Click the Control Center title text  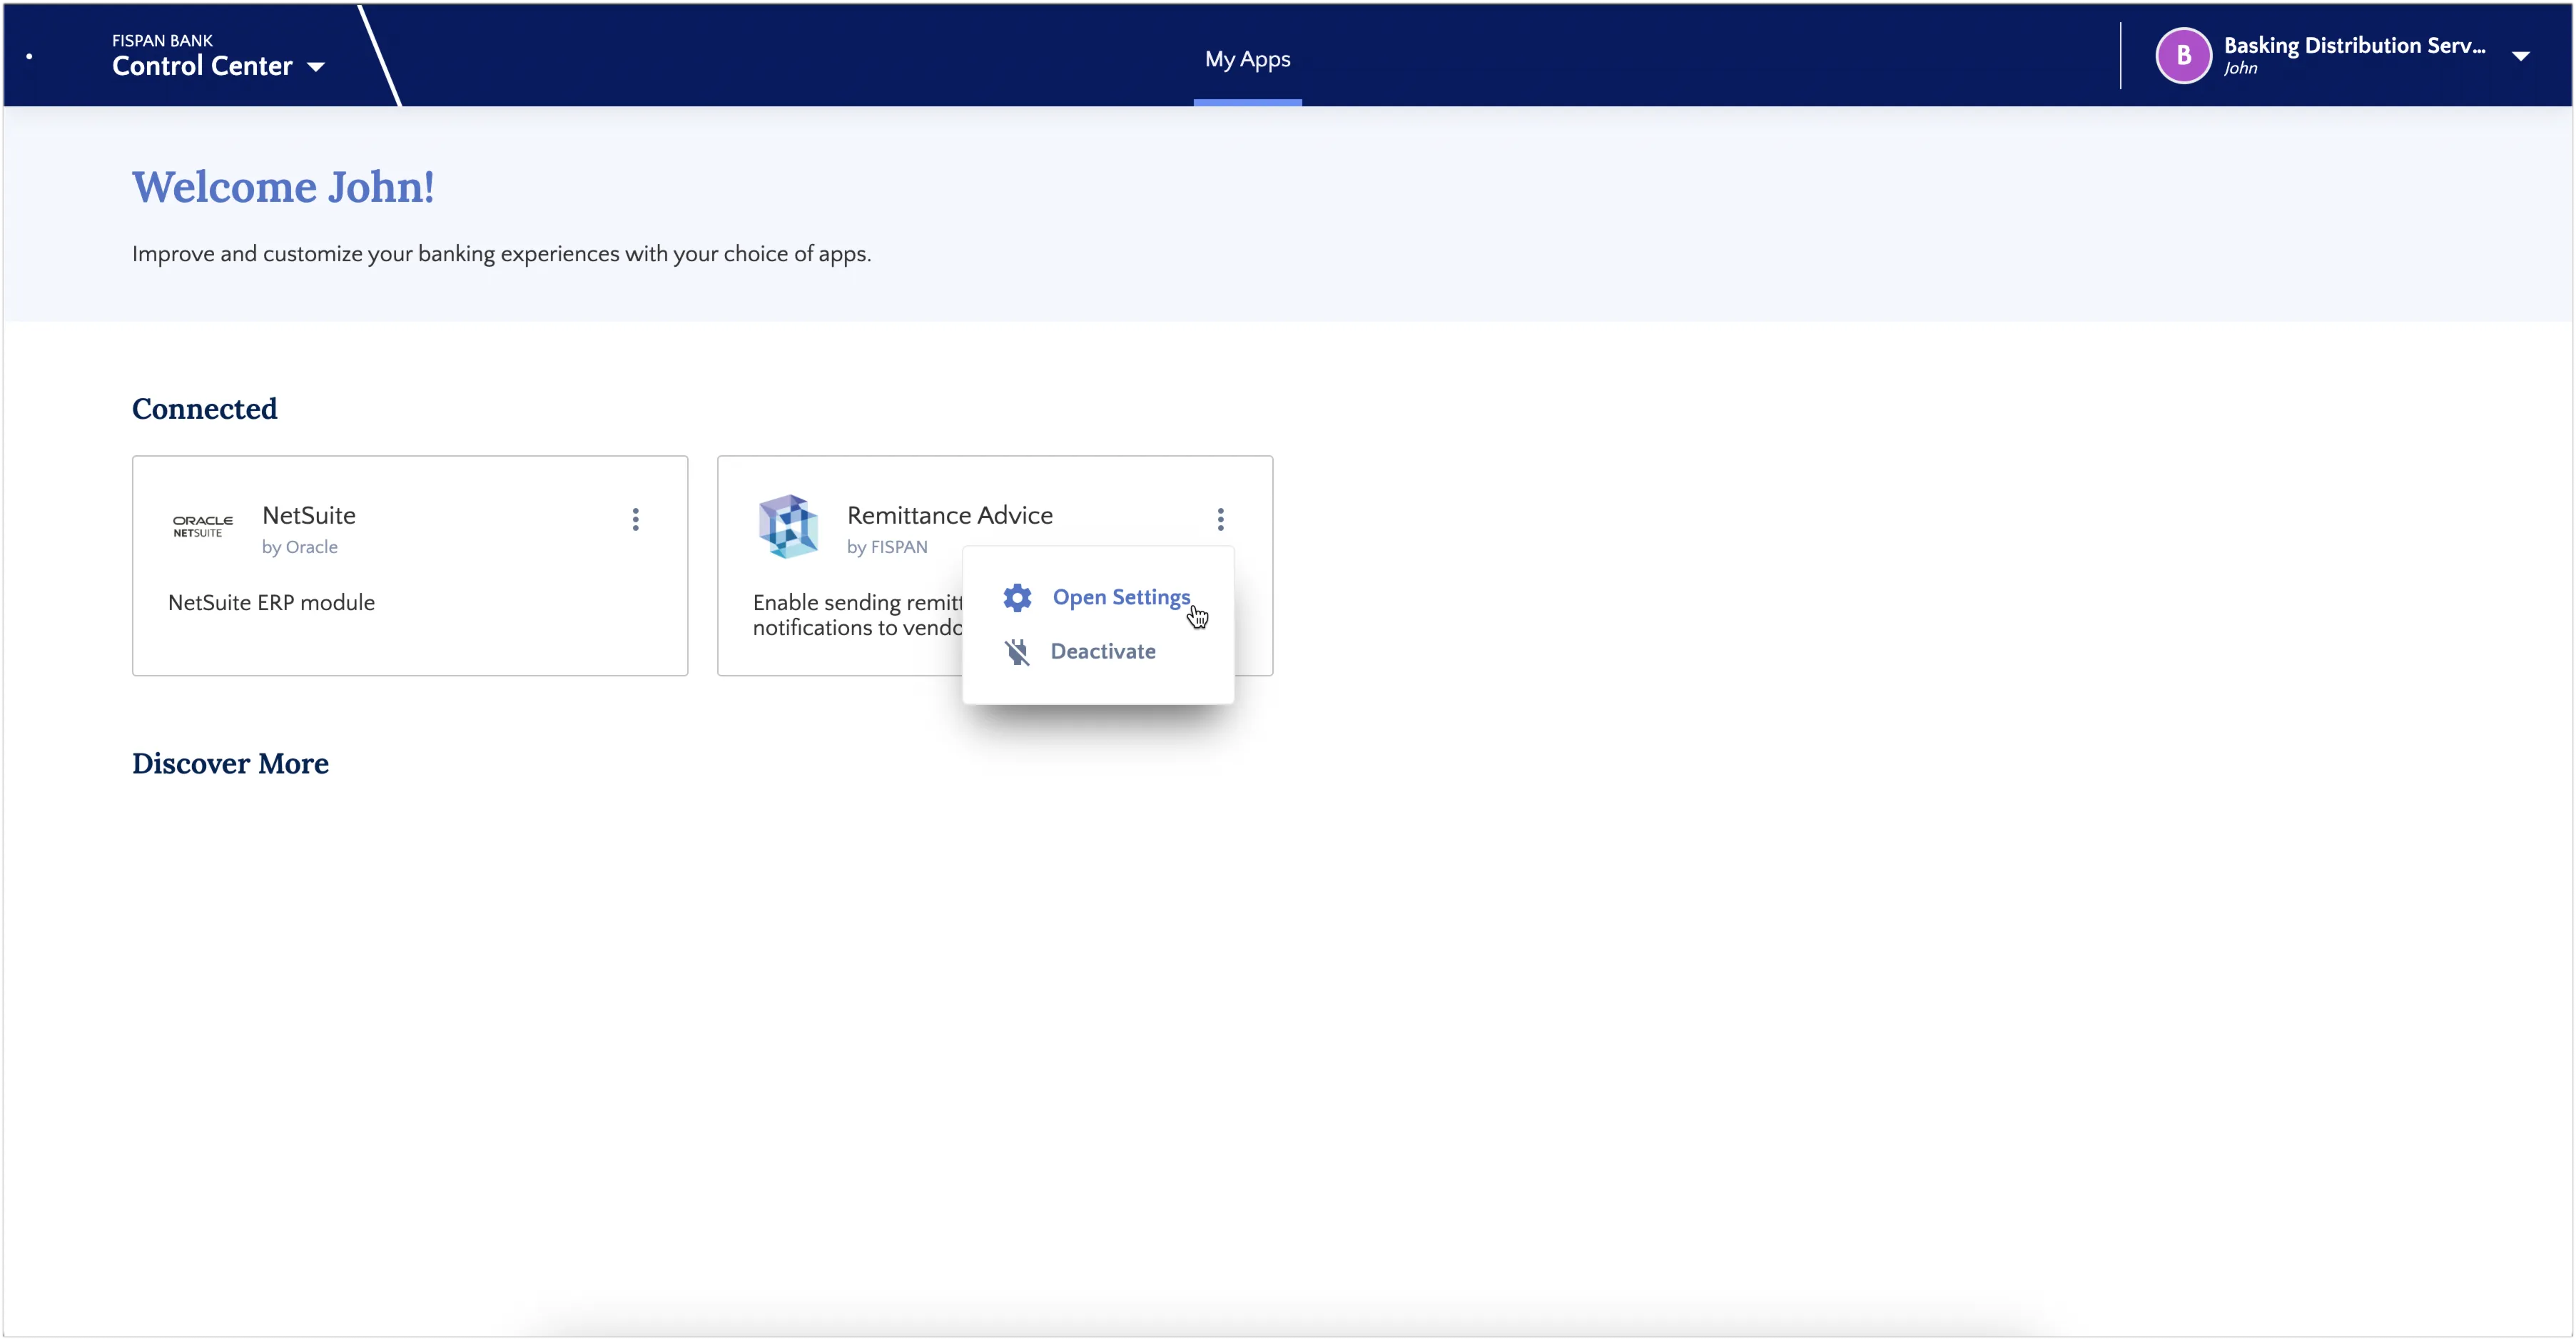point(202,66)
